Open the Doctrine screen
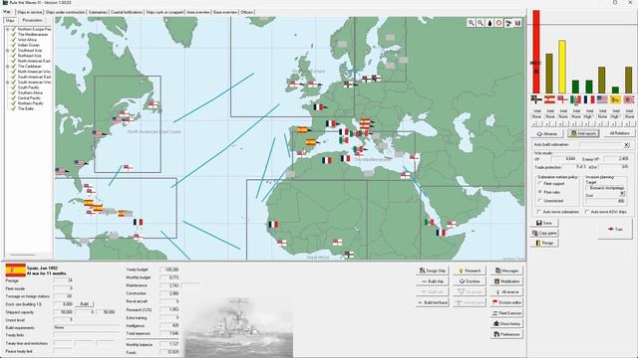Image resolution: width=638 pixels, height=358 pixels. (470, 280)
